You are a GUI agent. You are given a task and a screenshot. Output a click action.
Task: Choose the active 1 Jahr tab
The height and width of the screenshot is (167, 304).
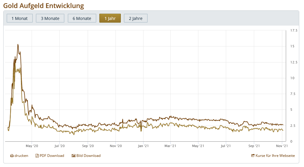coord(110,18)
